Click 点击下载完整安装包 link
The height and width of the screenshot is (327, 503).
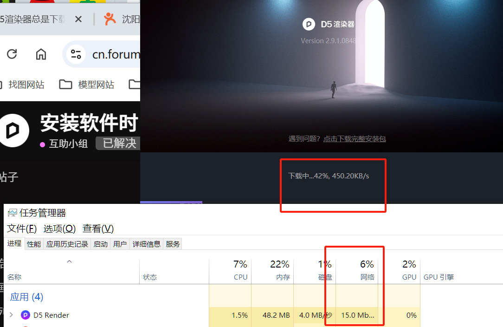point(355,139)
